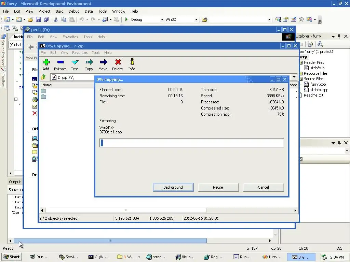This screenshot has height=262, width=350.
Task: Open New Project icon's dropdown arrow
Action: point(13,19)
